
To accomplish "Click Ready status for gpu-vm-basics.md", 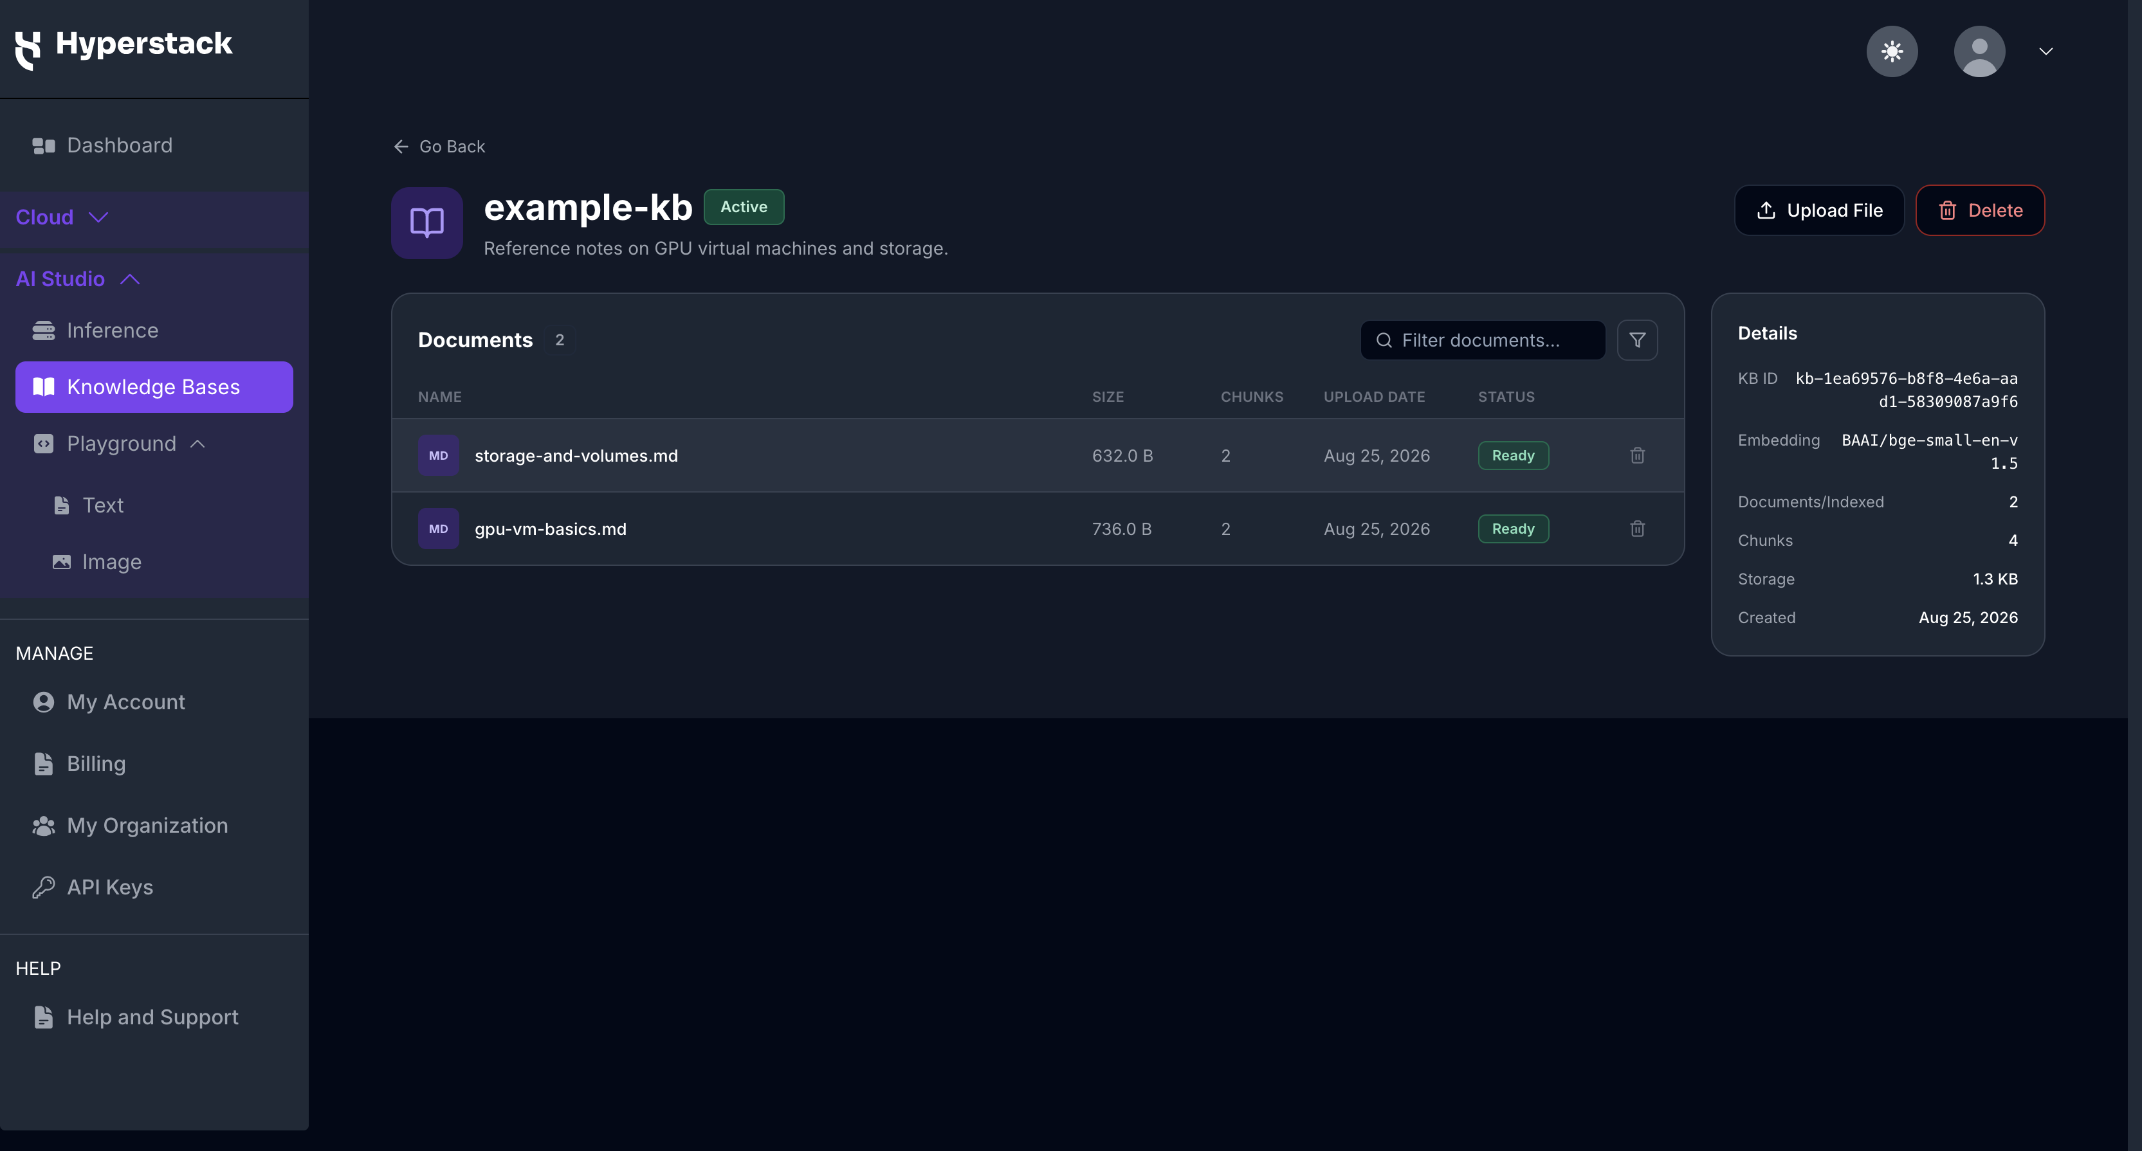I will 1512,529.
